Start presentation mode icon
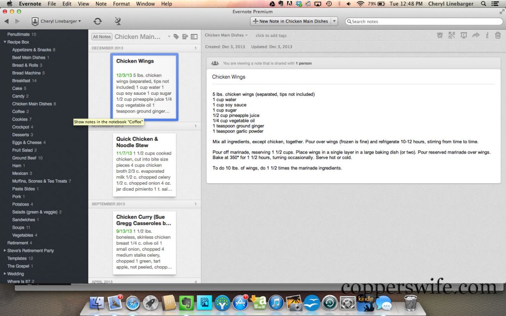The image size is (506, 316). point(464,36)
